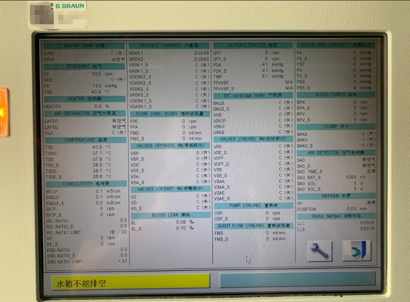This screenshot has height=302, width=410.
Task: Select the HEATER value 0.0 %
Action: pos(102,106)
